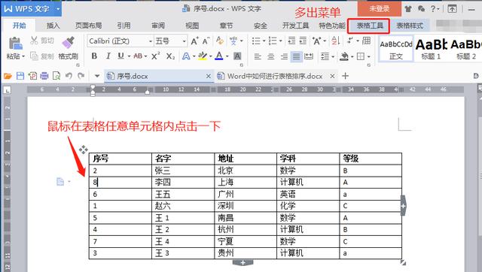The width and height of the screenshot is (482, 272).
Task: Apply character shading gray A icon
Action: click(x=237, y=56)
